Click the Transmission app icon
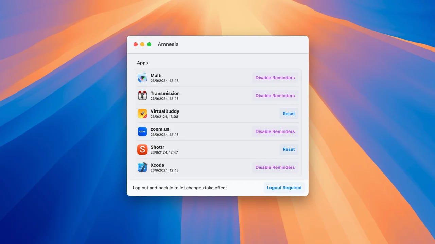This screenshot has width=435, height=244. pyautogui.click(x=142, y=96)
